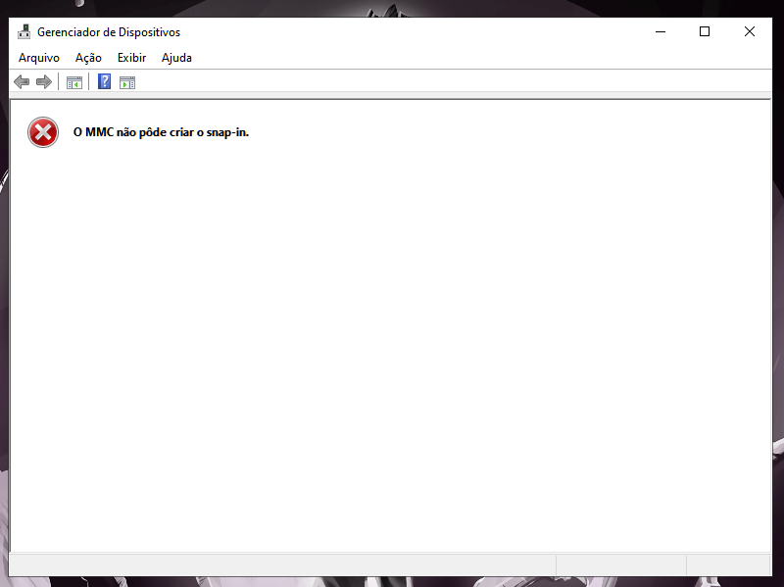
Task: Click the red error X icon
Action: click(x=43, y=132)
